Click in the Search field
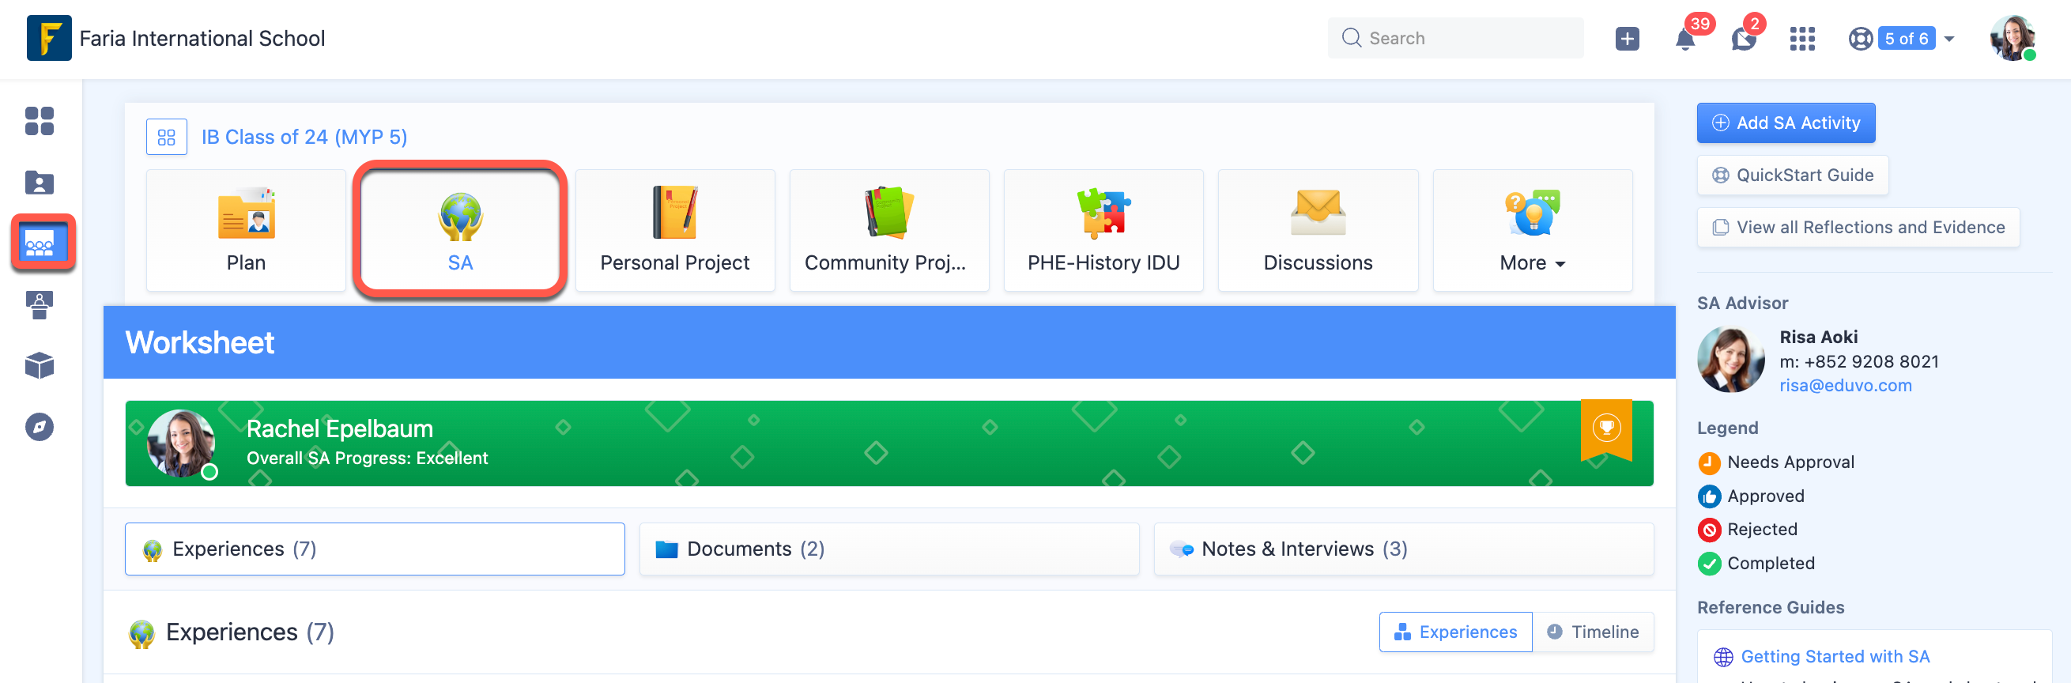The height and width of the screenshot is (683, 2071). click(1455, 38)
